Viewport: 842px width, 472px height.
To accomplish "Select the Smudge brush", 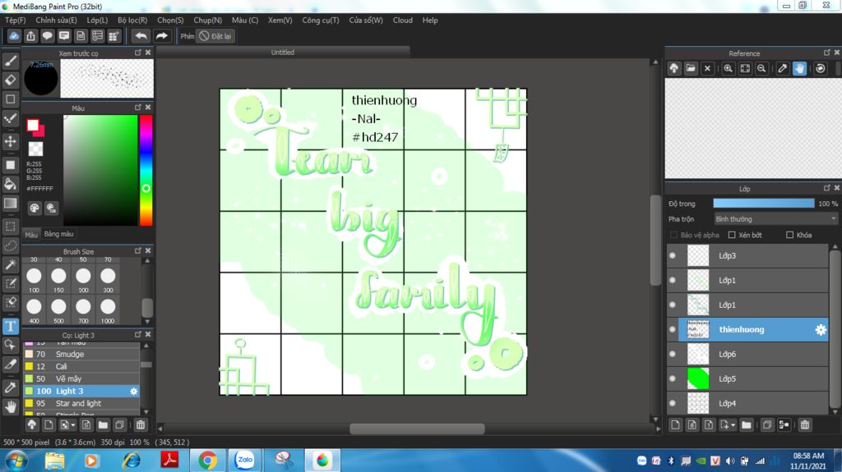I will click(x=81, y=355).
